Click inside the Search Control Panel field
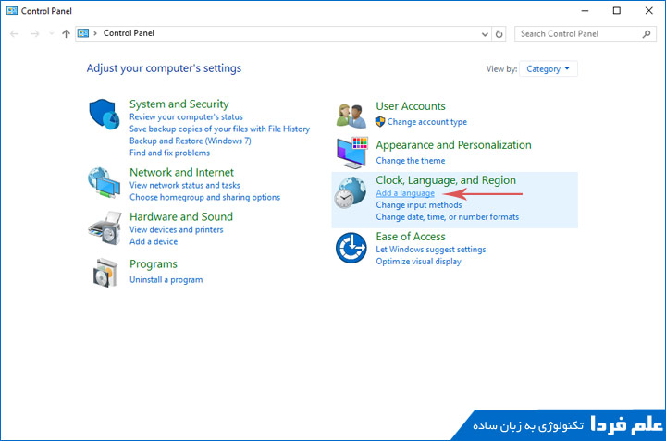Viewport: 666px width, 441px height. pos(577,33)
